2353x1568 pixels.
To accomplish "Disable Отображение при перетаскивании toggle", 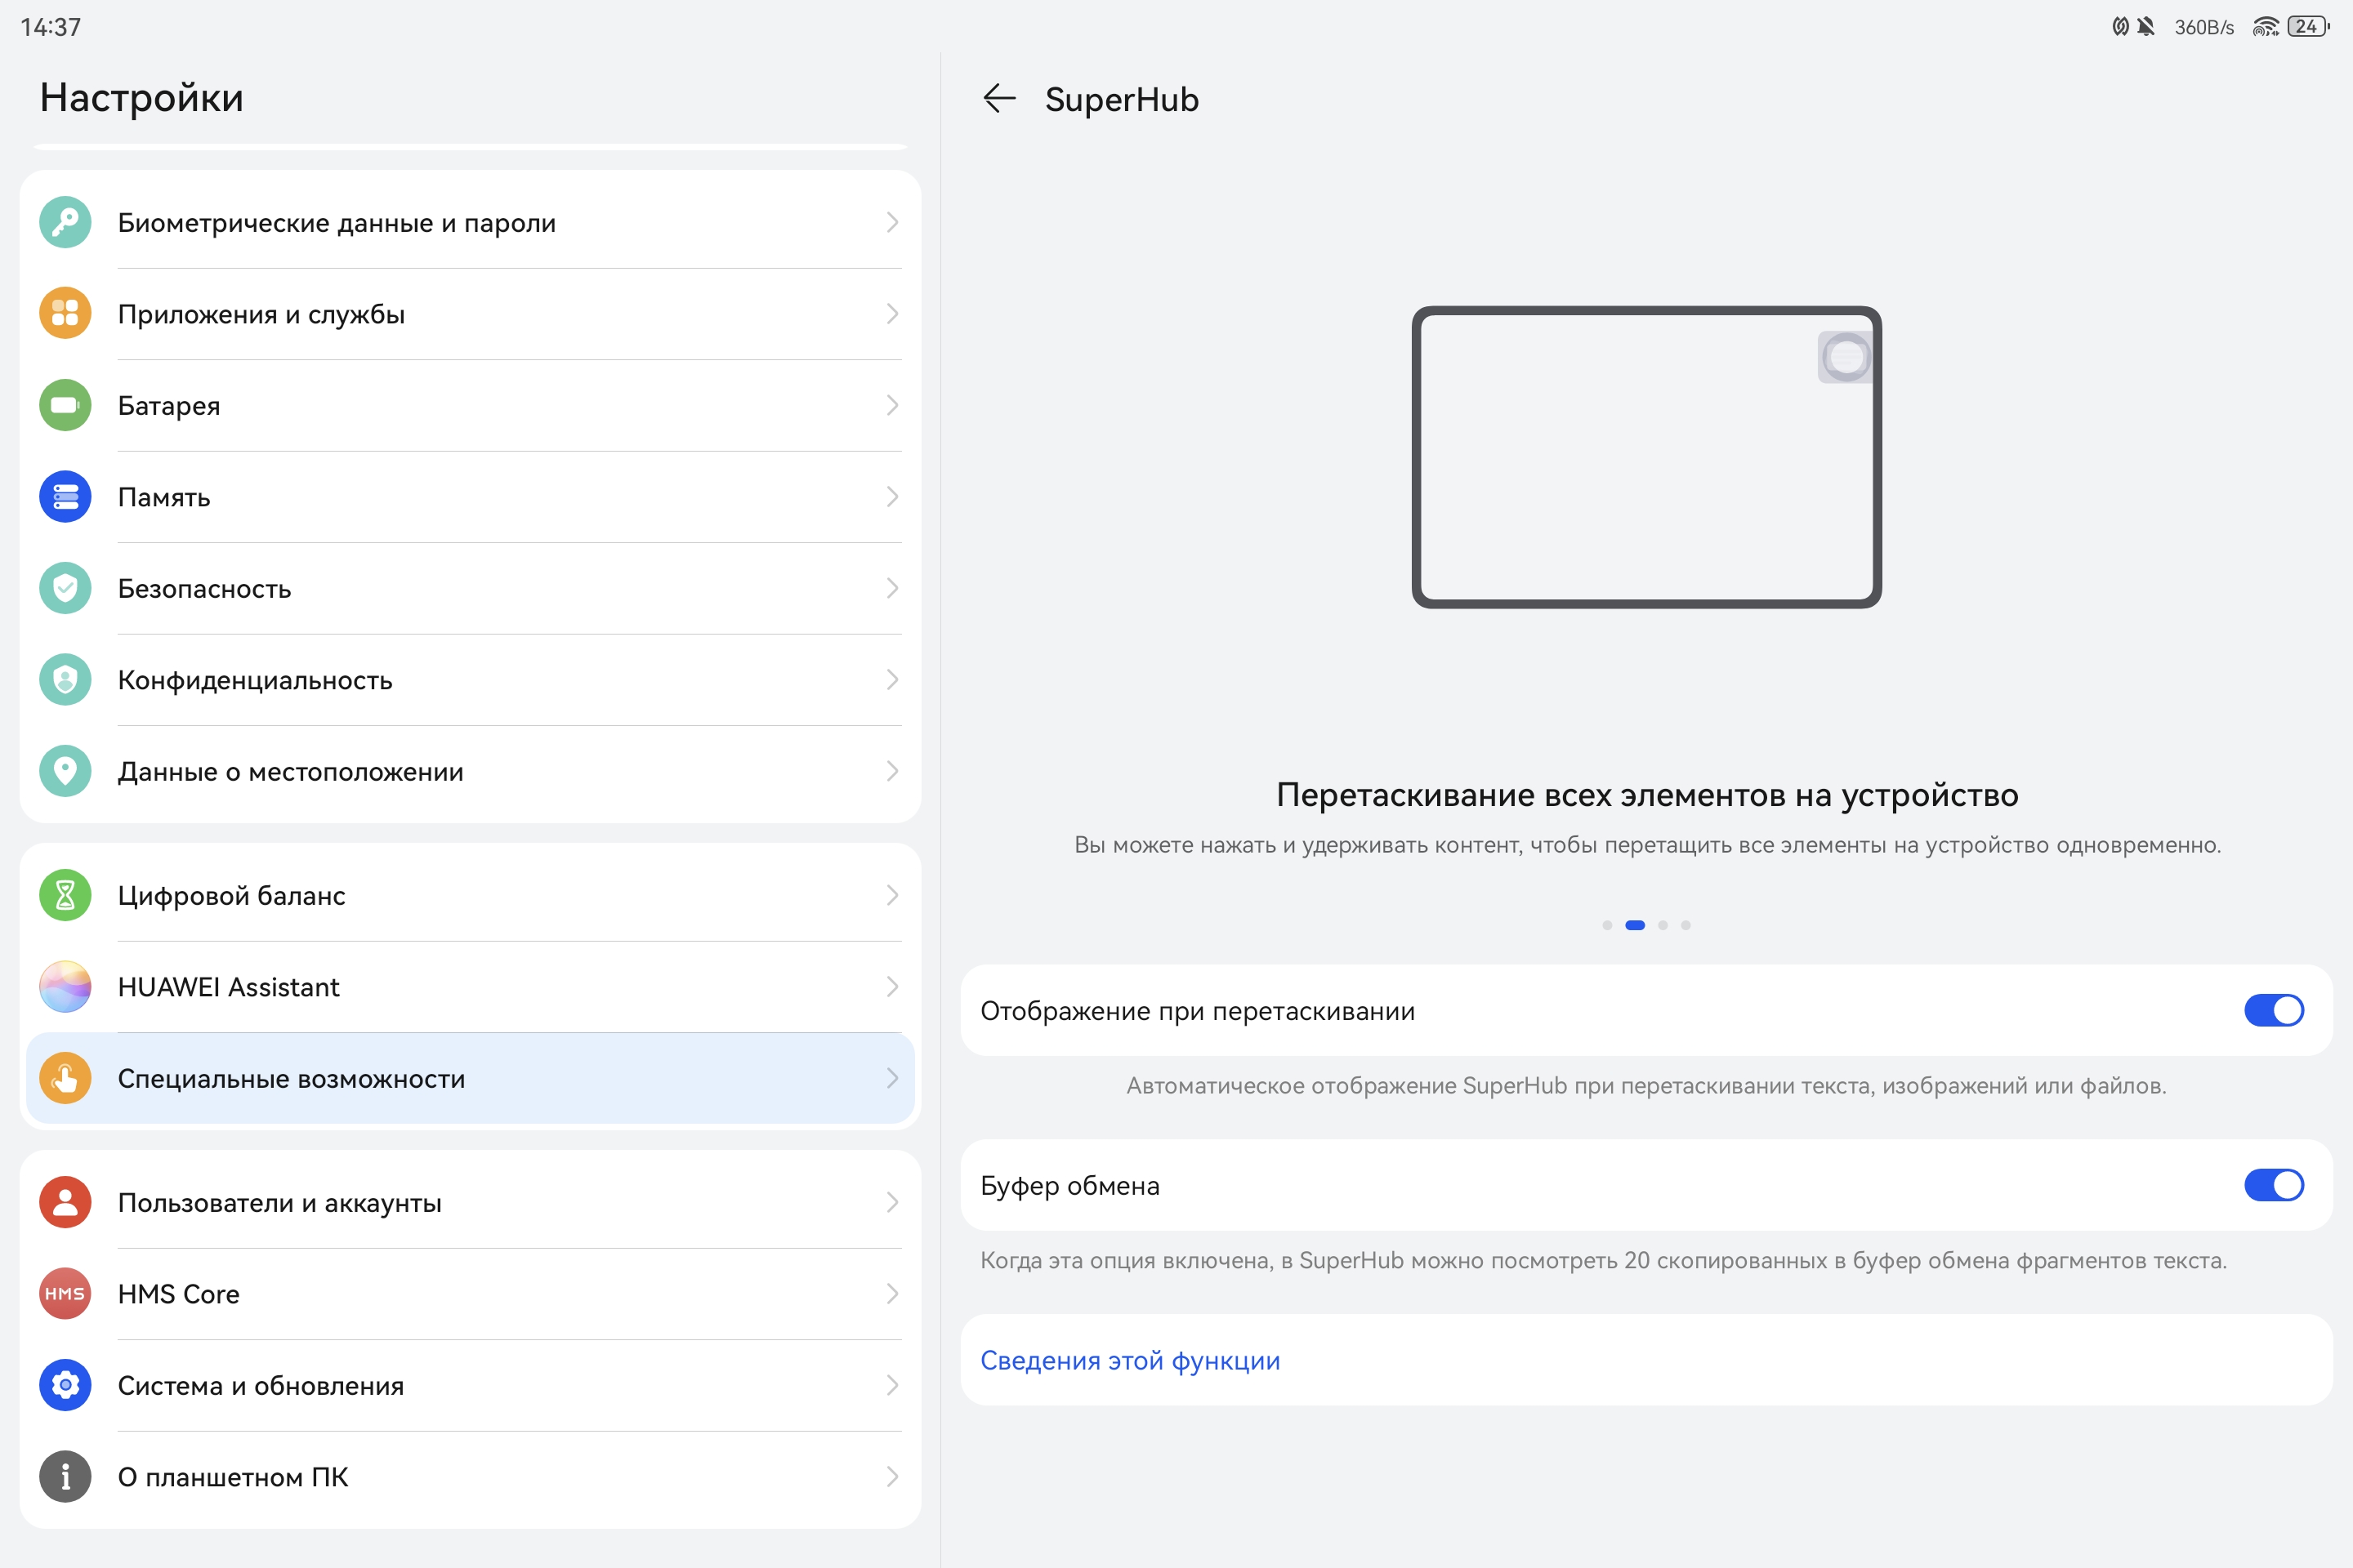I will (2273, 1010).
